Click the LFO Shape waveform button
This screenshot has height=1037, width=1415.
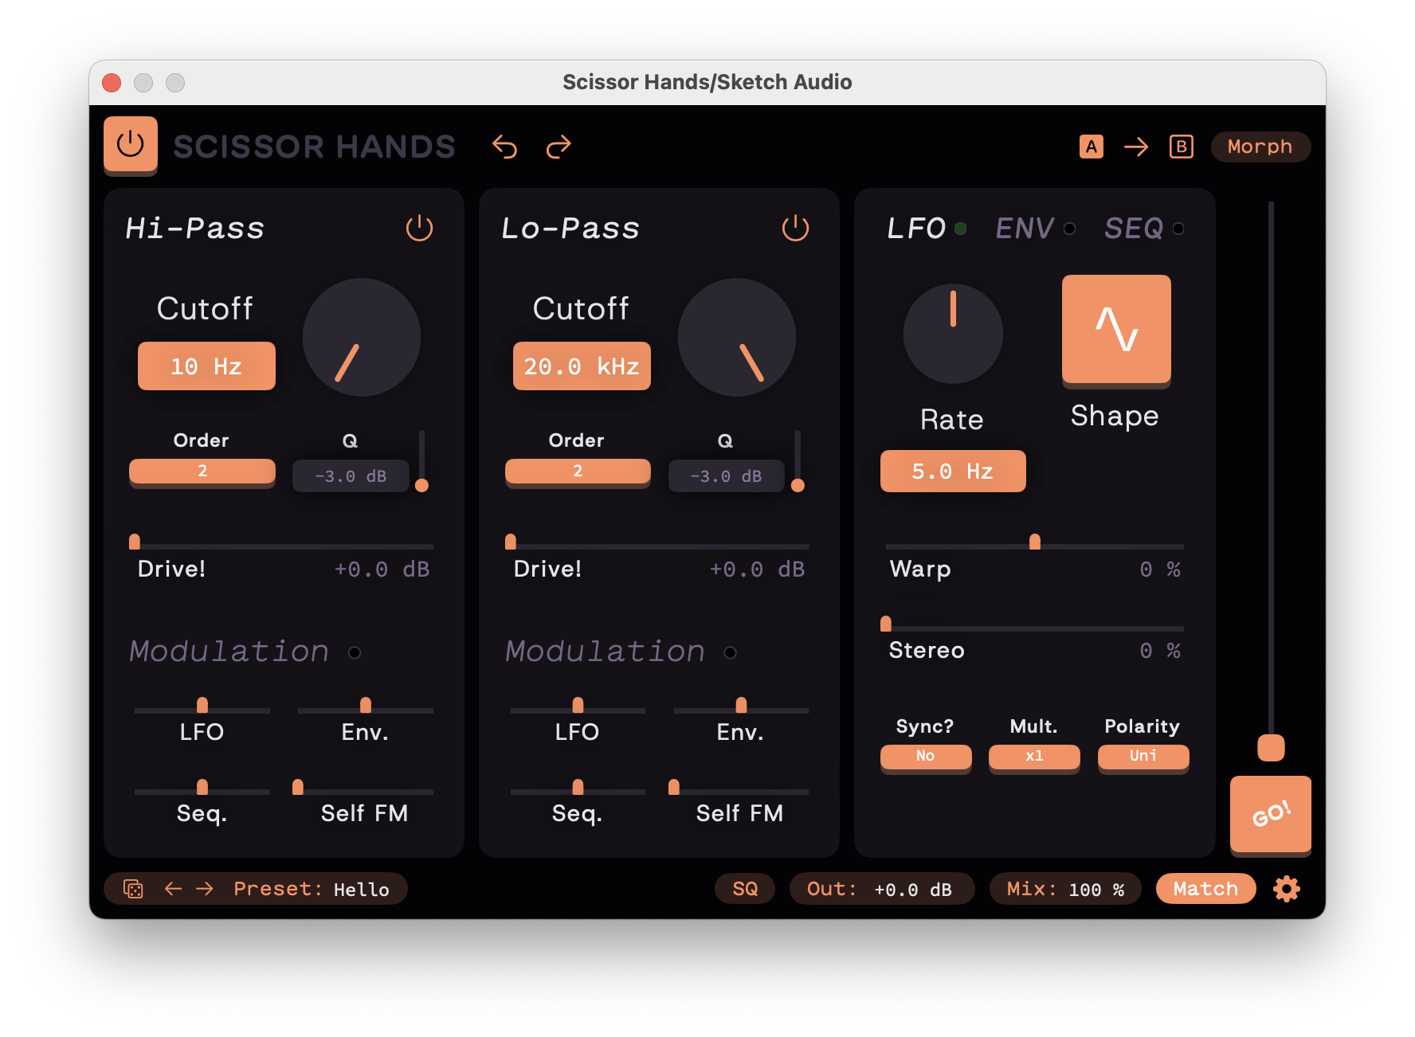(x=1115, y=329)
